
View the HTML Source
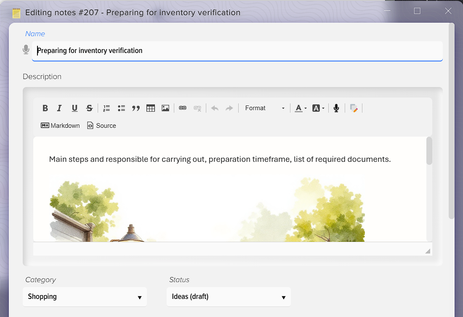101,126
